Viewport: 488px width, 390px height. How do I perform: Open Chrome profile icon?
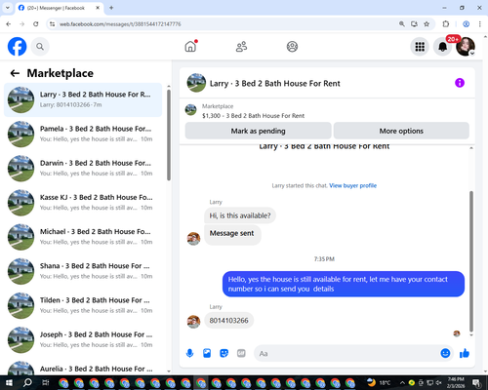(466, 24)
